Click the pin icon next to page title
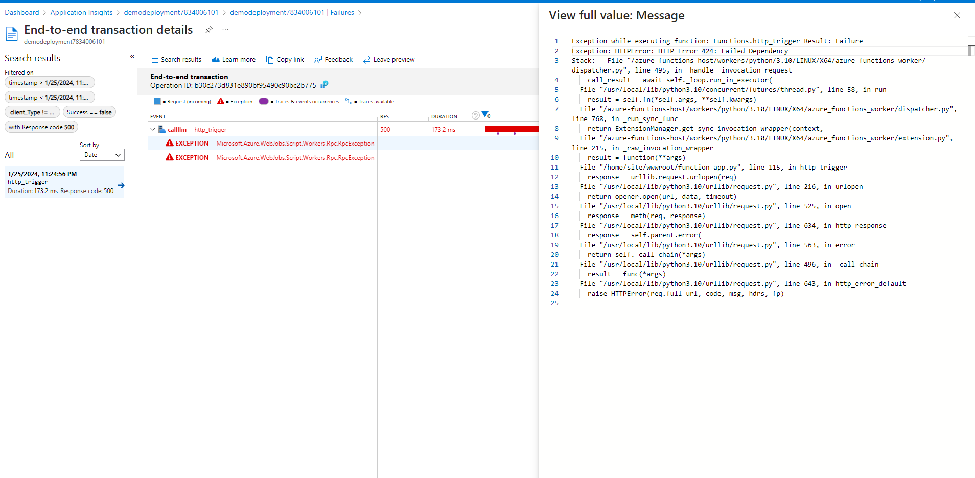The image size is (975, 478). coord(208,30)
